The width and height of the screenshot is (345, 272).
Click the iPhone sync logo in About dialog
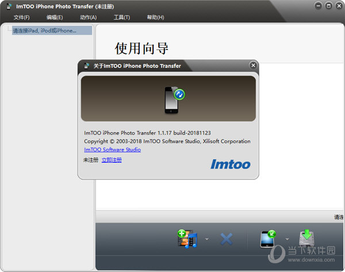pyautogui.click(x=175, y=100)
